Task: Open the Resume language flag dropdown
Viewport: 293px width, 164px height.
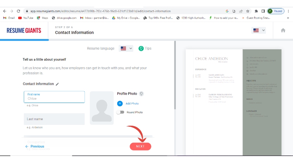Action: click(x=126, y=48)
